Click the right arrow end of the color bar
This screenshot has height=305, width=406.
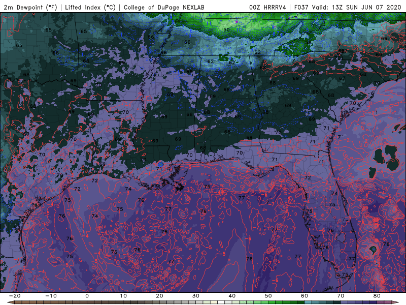396,302
